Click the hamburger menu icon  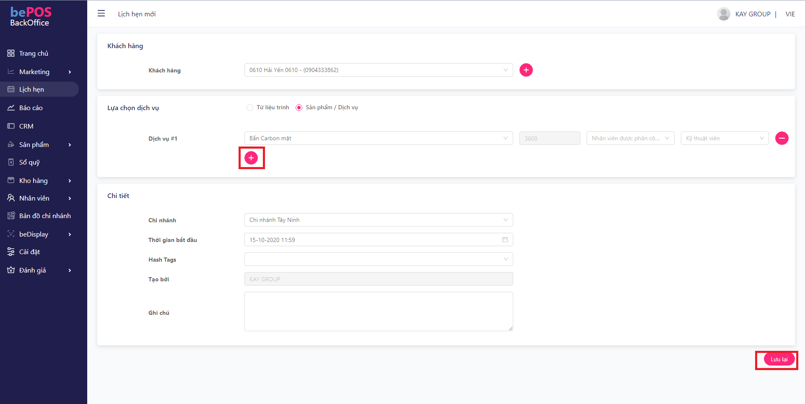101,13
